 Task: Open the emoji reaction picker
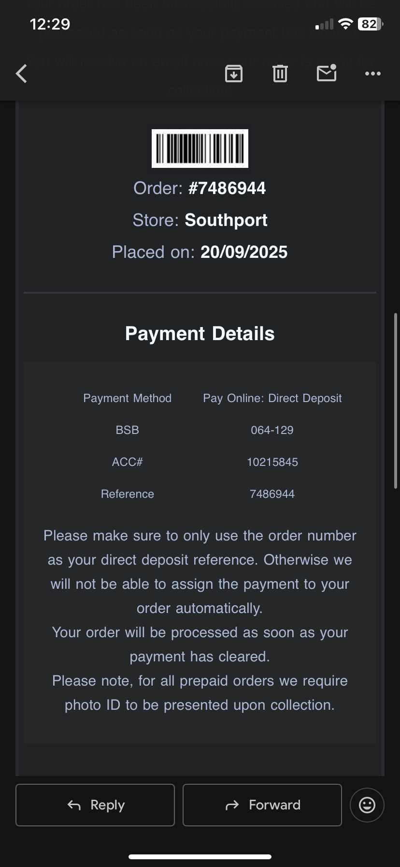click(x=367, y=805)
